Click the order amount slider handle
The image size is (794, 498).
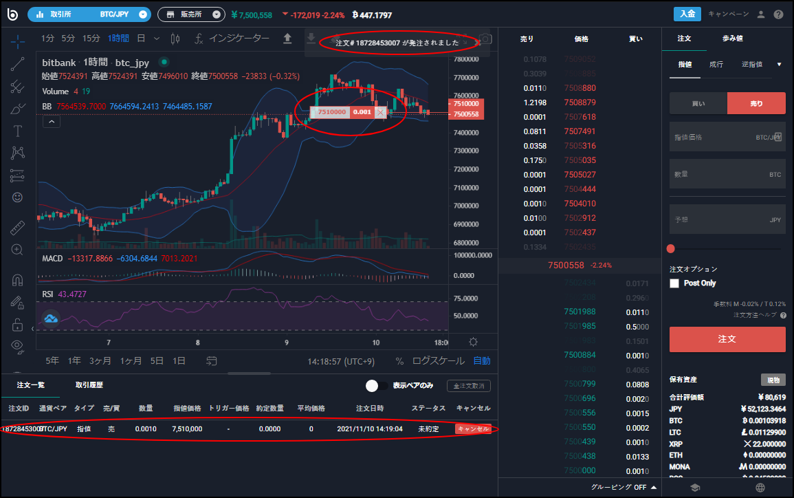point(671,249)
